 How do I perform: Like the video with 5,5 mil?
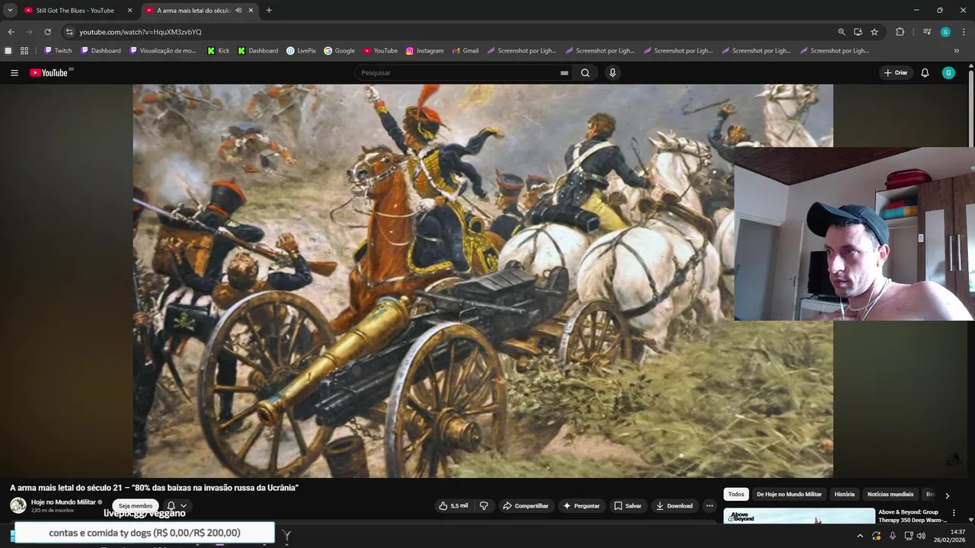pos(454,506)
